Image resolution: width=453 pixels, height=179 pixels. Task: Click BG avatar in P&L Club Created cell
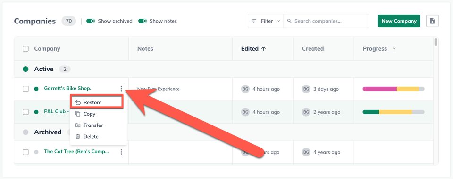click(306, 112)
